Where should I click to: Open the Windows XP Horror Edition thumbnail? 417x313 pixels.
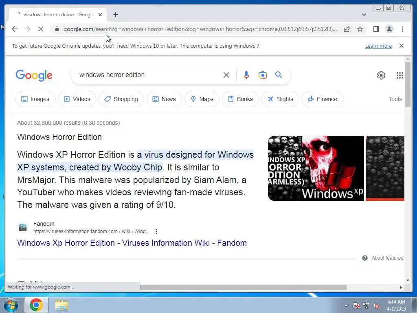[x=316, y=168]
